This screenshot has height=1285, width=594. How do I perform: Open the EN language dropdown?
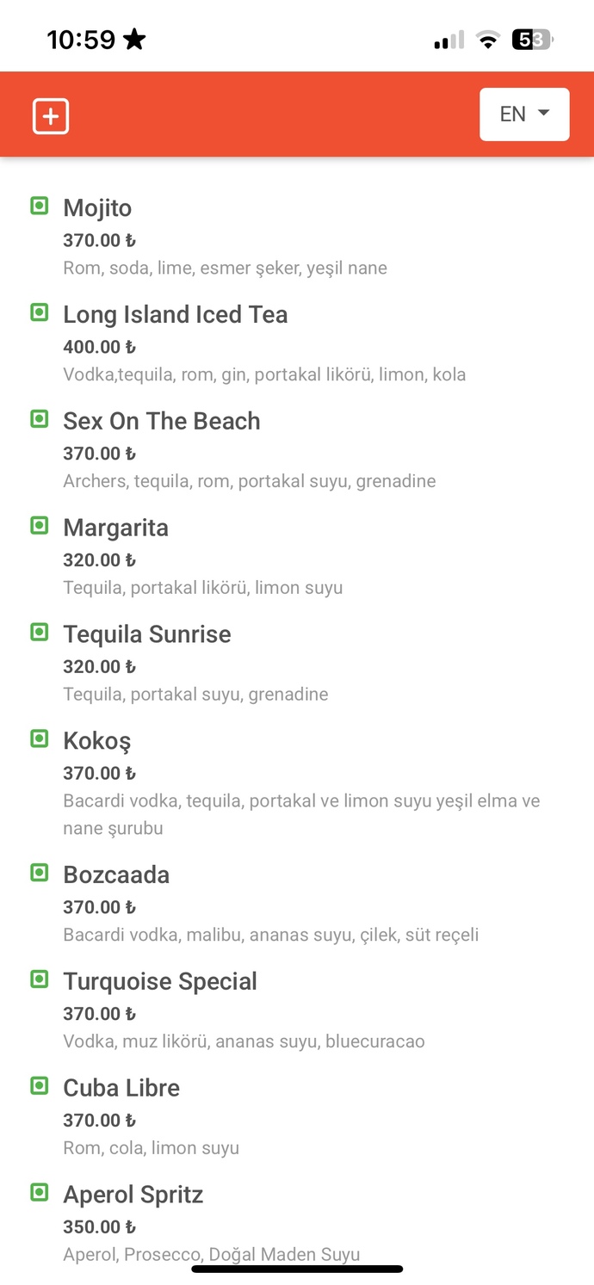tap(524, 114)
